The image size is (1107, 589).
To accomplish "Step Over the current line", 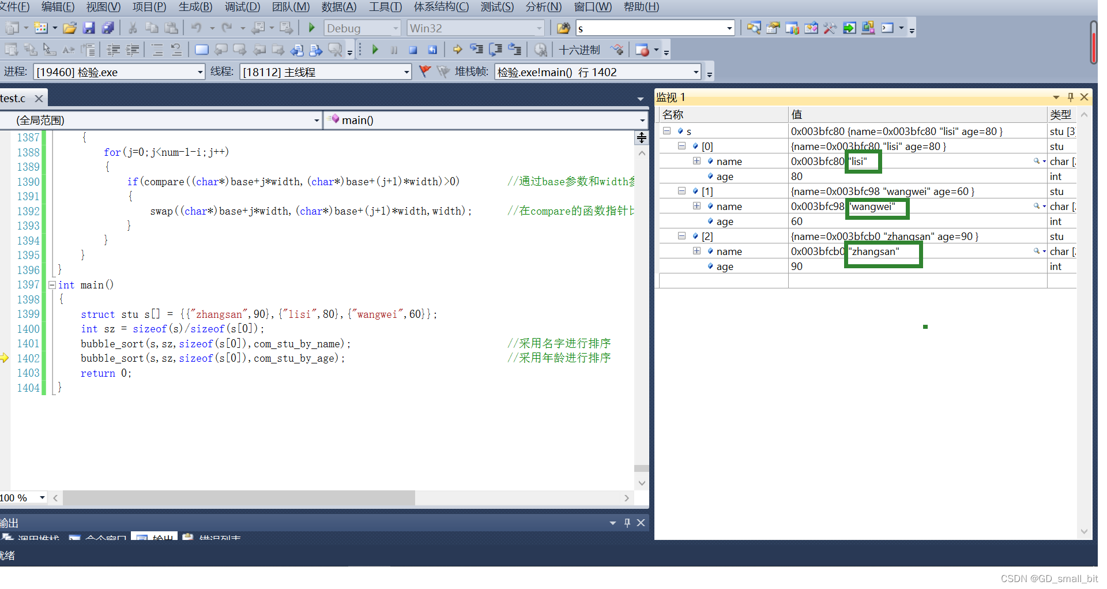I will pyautogui.click(x=495, y=50).
